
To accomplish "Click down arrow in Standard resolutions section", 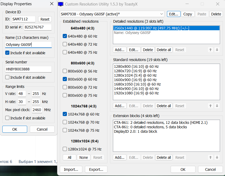I will tap(217, 106).
